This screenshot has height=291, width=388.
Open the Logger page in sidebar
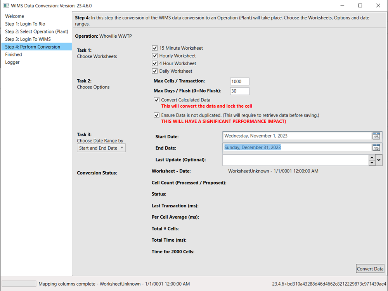[x=12, y=62]
